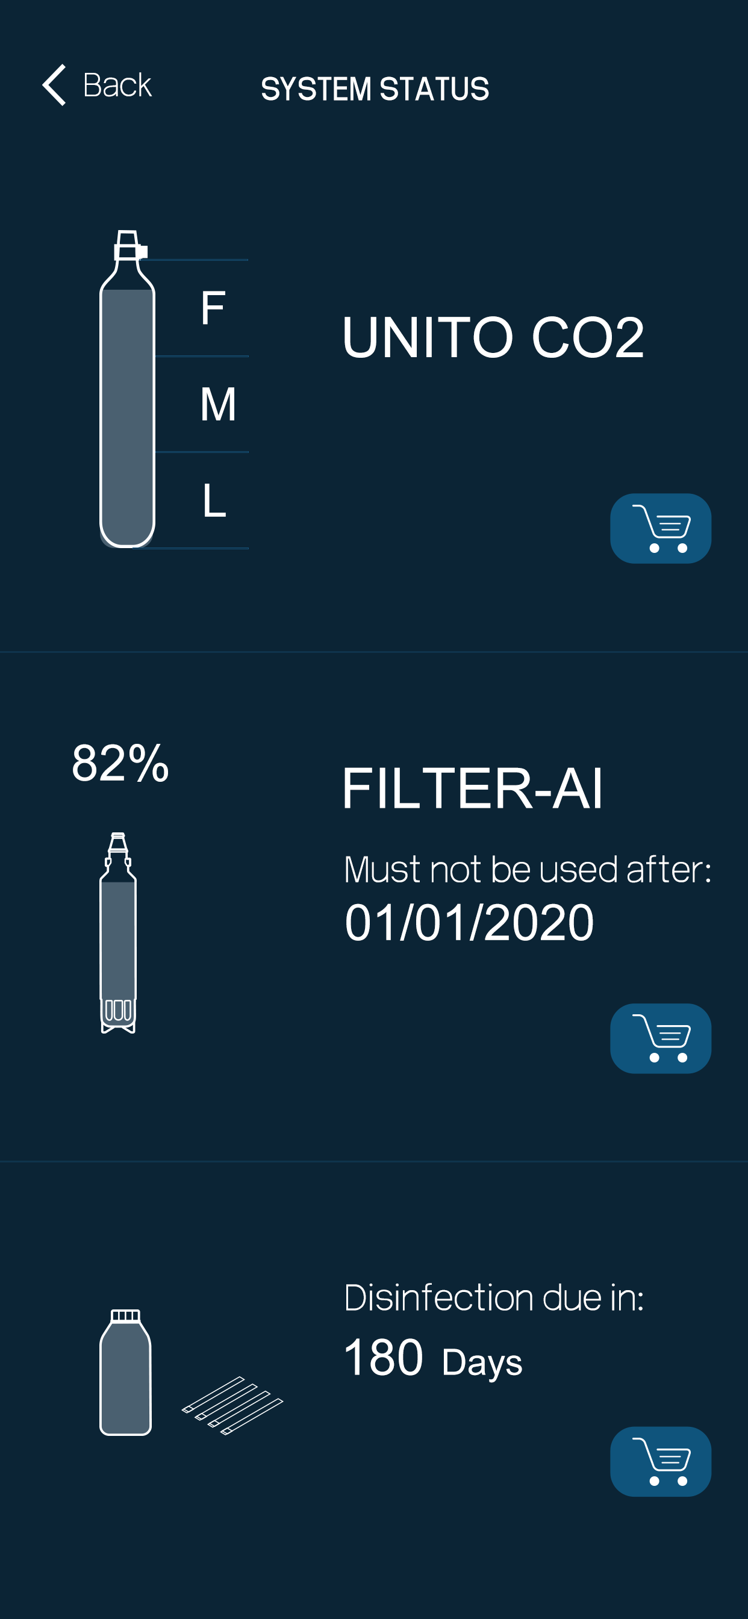Tap the filter cartridge illustration
748x1619 pixels.
(118, 933)
